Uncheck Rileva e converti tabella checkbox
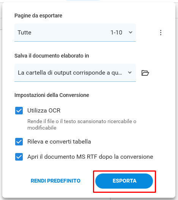 click(19, 142)
